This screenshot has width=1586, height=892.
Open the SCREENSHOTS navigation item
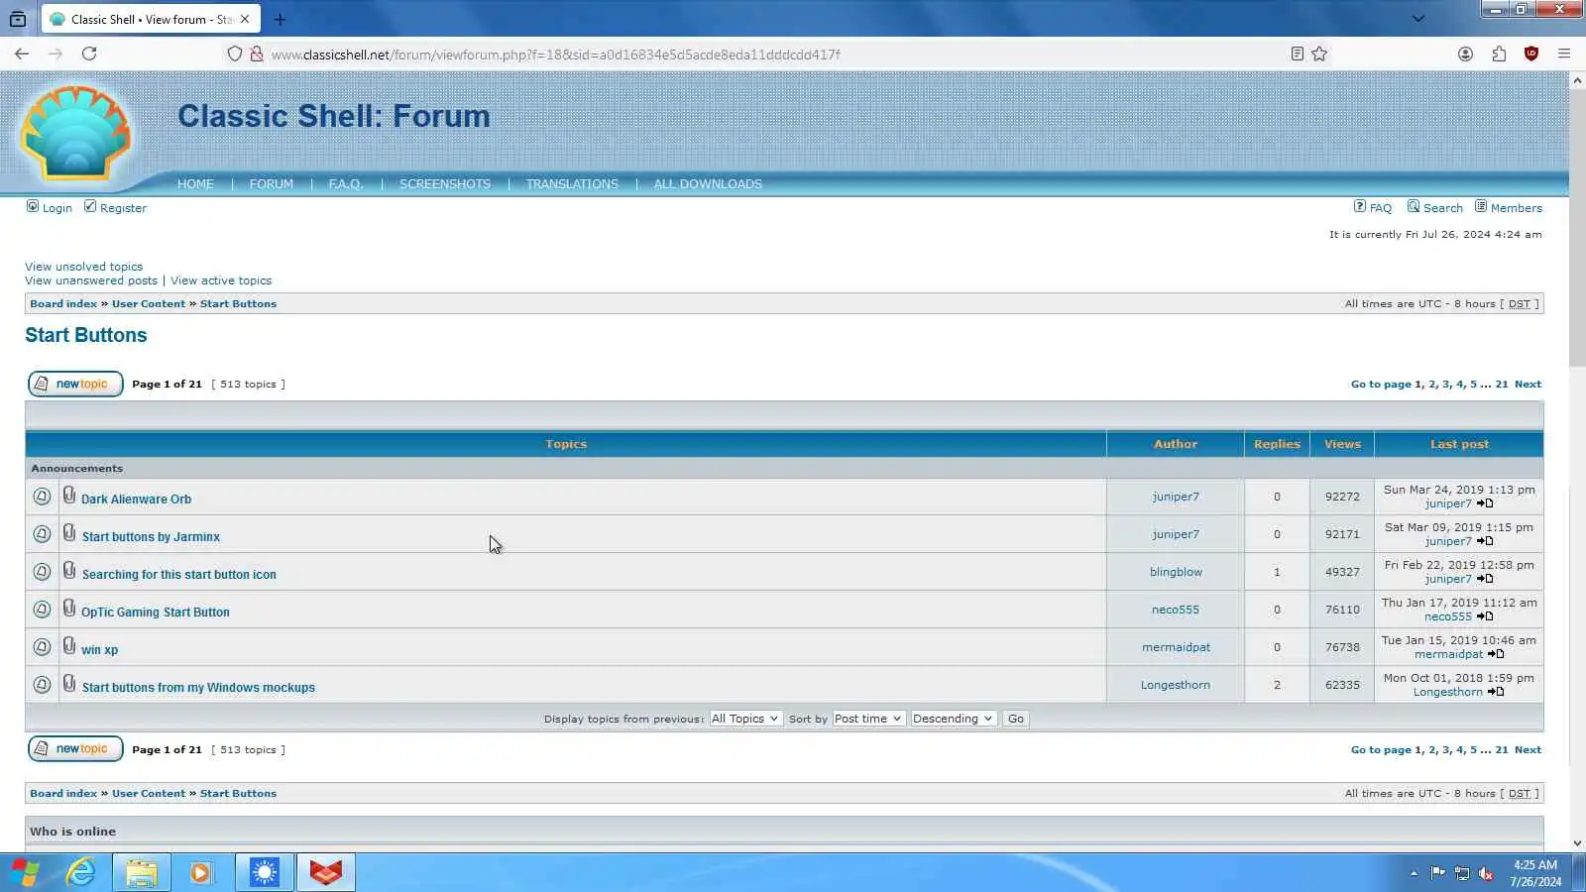(x=445, y=184)
